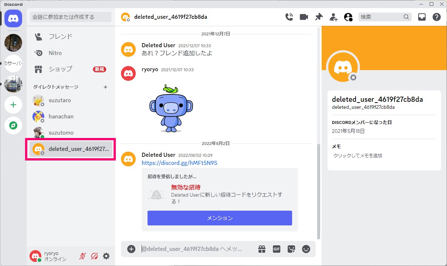Screen dimensions: 447x266
Task: Open the Nitro page
Action: click(x=71, y=53)
